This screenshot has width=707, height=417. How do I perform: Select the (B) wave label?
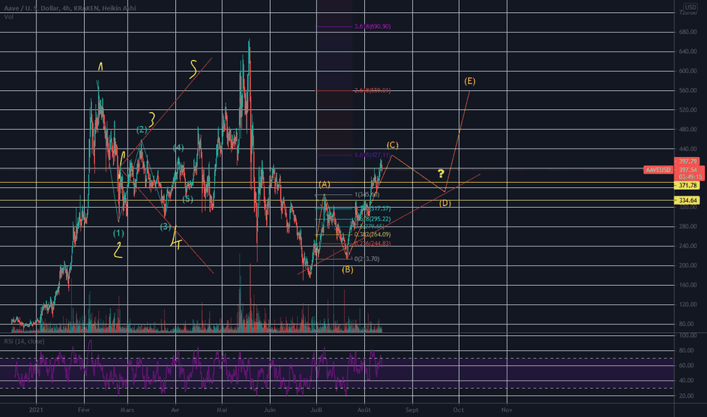tap(347, 270)
